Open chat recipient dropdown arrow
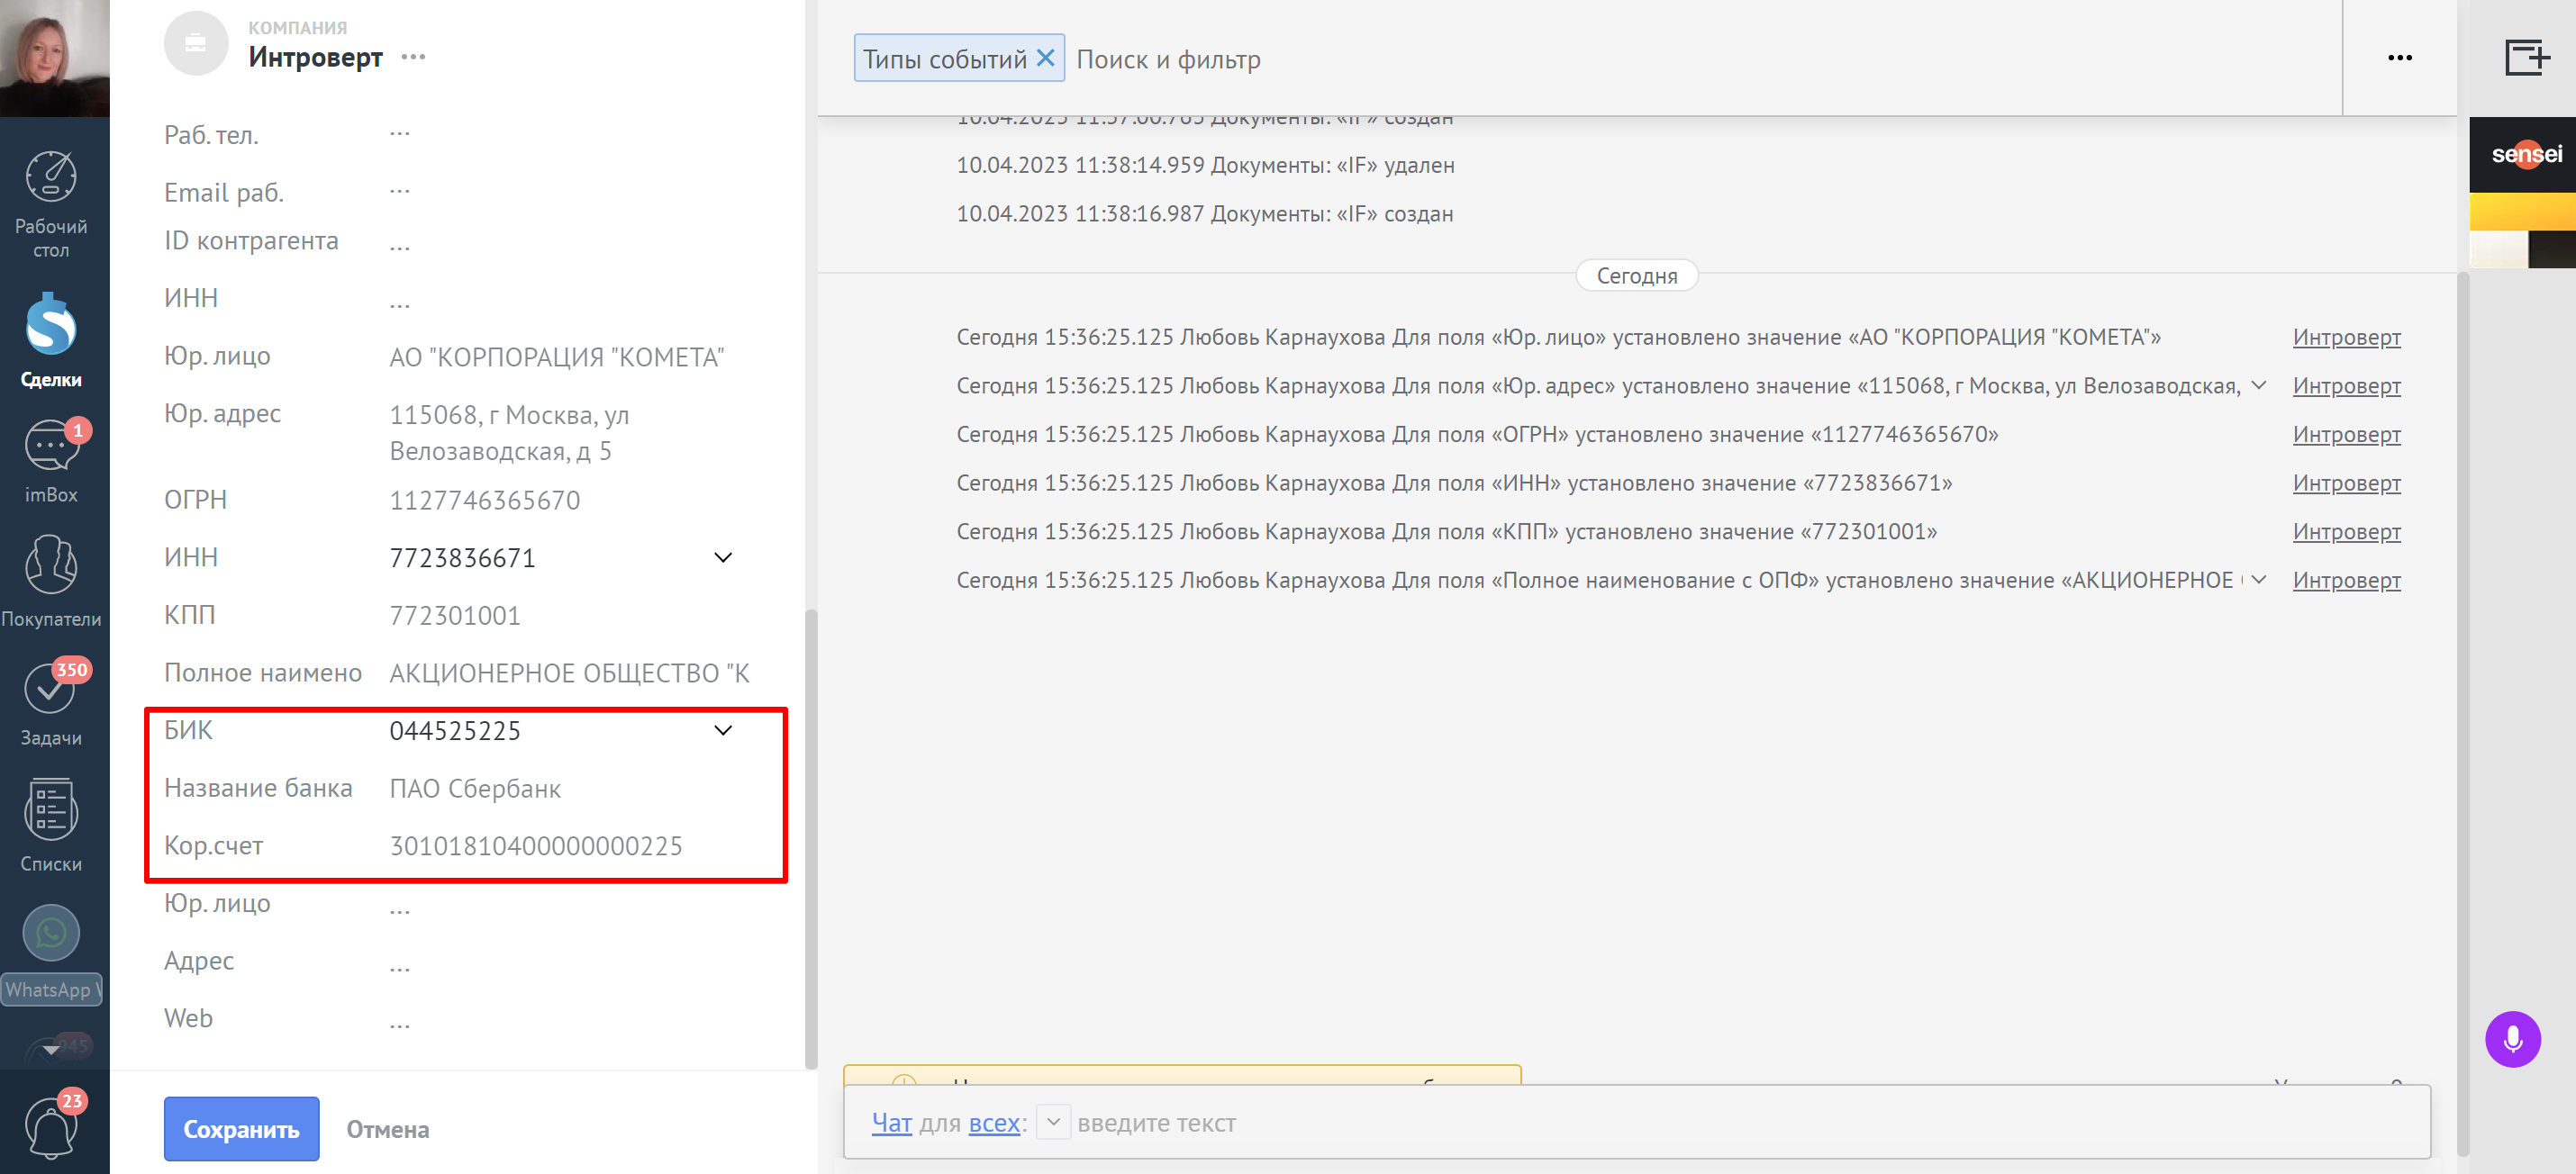Screen dimensions: 2576x1174 [x=1053, y=1122]
